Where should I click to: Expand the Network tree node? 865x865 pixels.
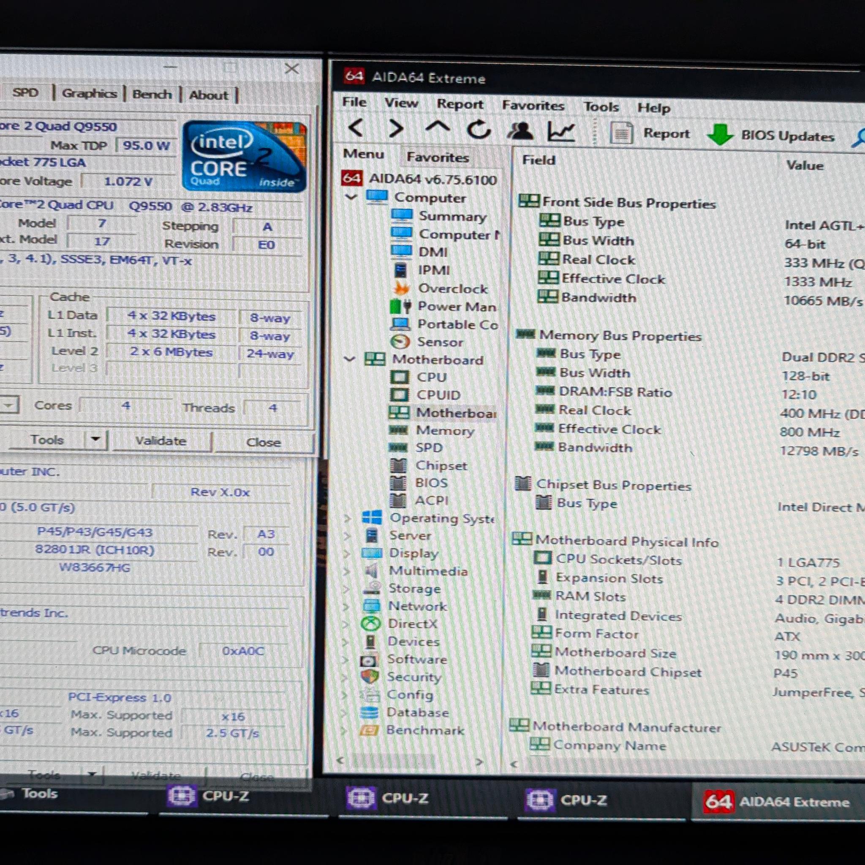click(346, 606)
